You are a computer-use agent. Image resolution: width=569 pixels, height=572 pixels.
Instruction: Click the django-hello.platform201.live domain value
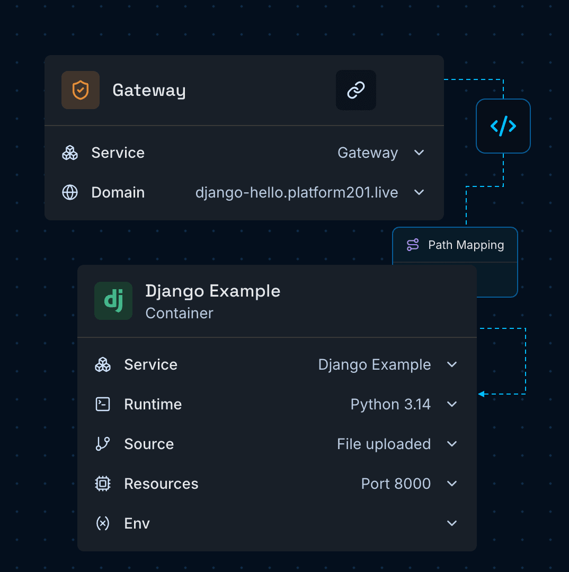(x=297, y=193)
